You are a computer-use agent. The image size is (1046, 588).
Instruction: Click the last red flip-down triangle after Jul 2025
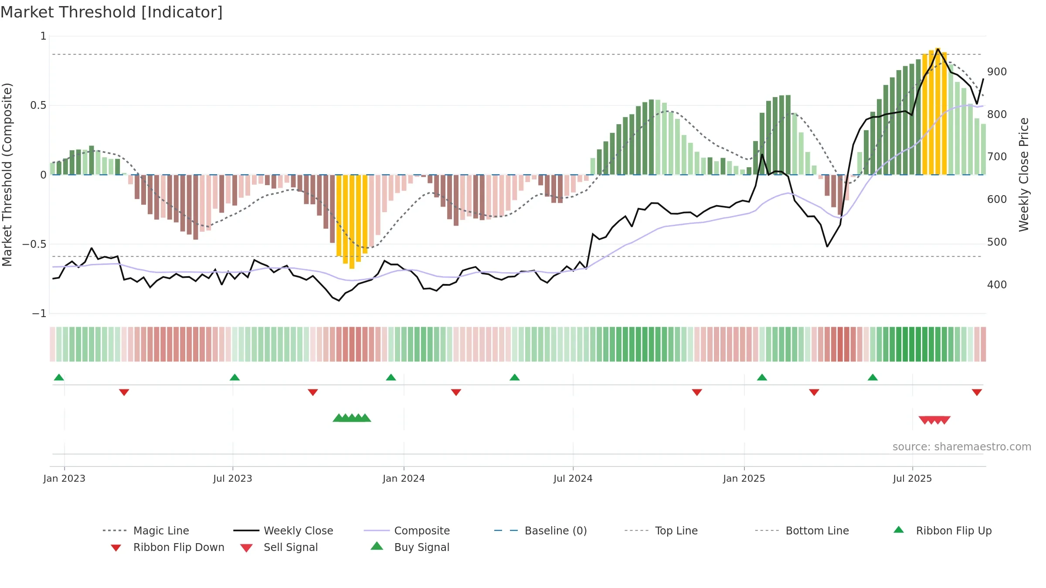point(977,392)
